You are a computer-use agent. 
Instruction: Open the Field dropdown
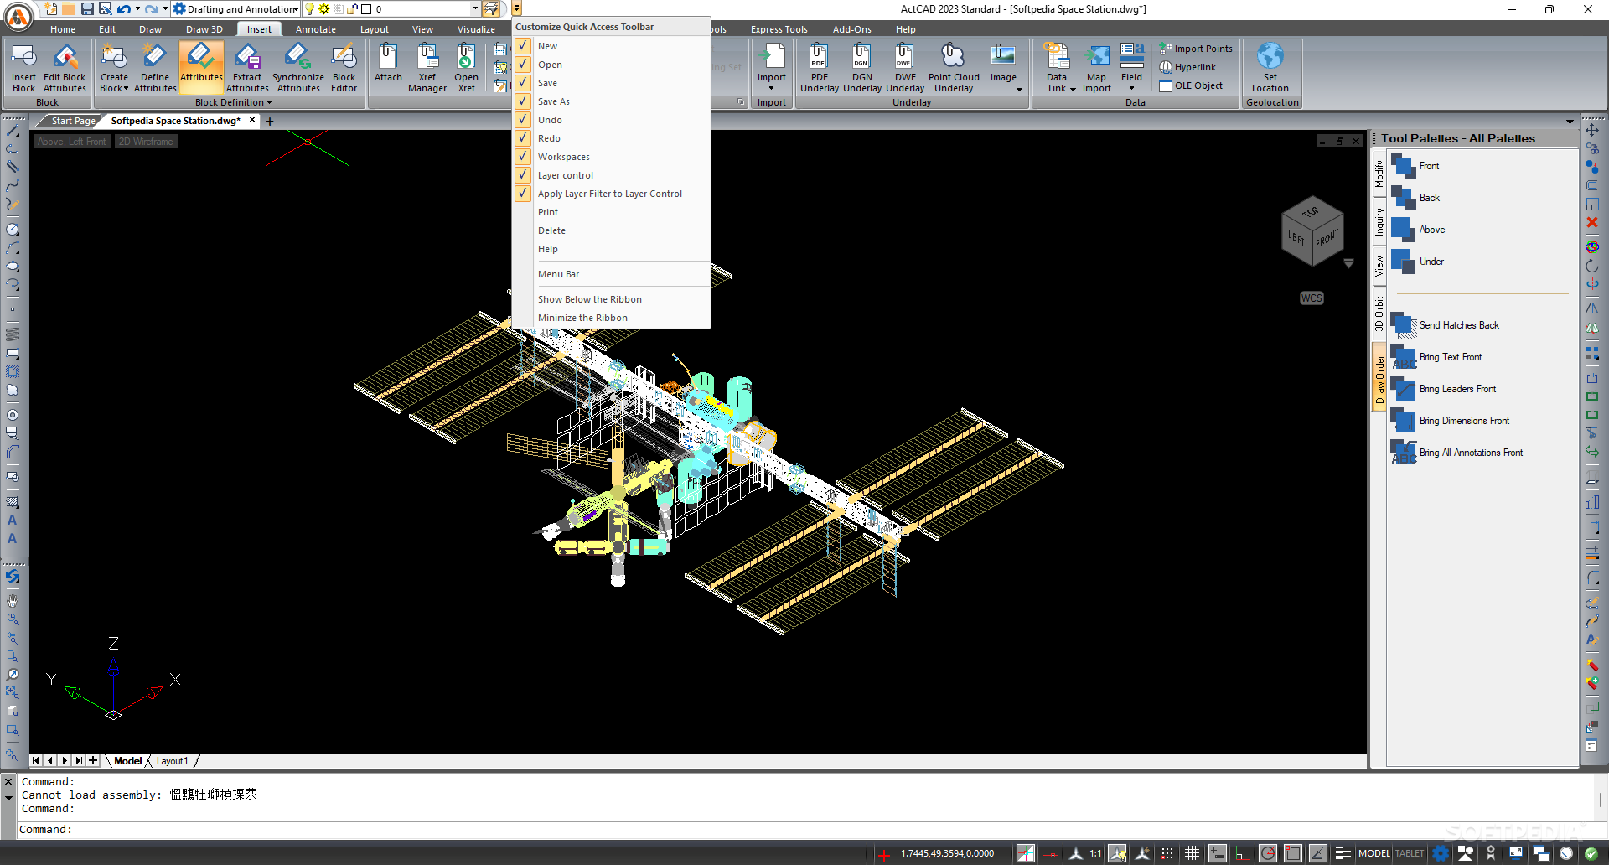(1131, 88)
